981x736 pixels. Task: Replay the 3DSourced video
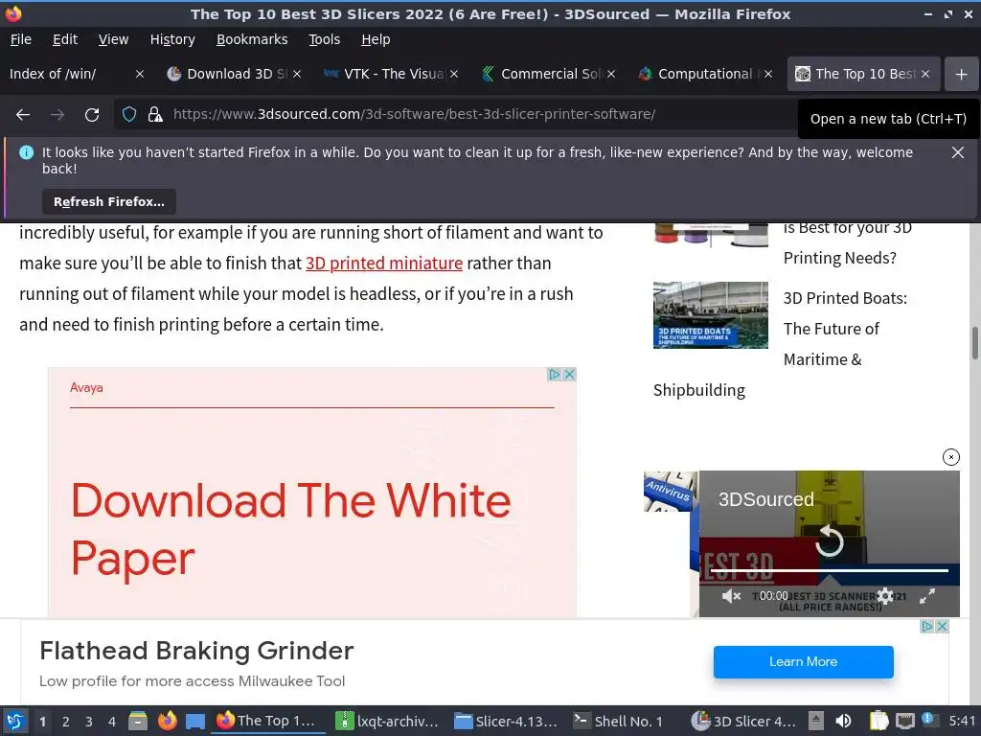[829, 540]
